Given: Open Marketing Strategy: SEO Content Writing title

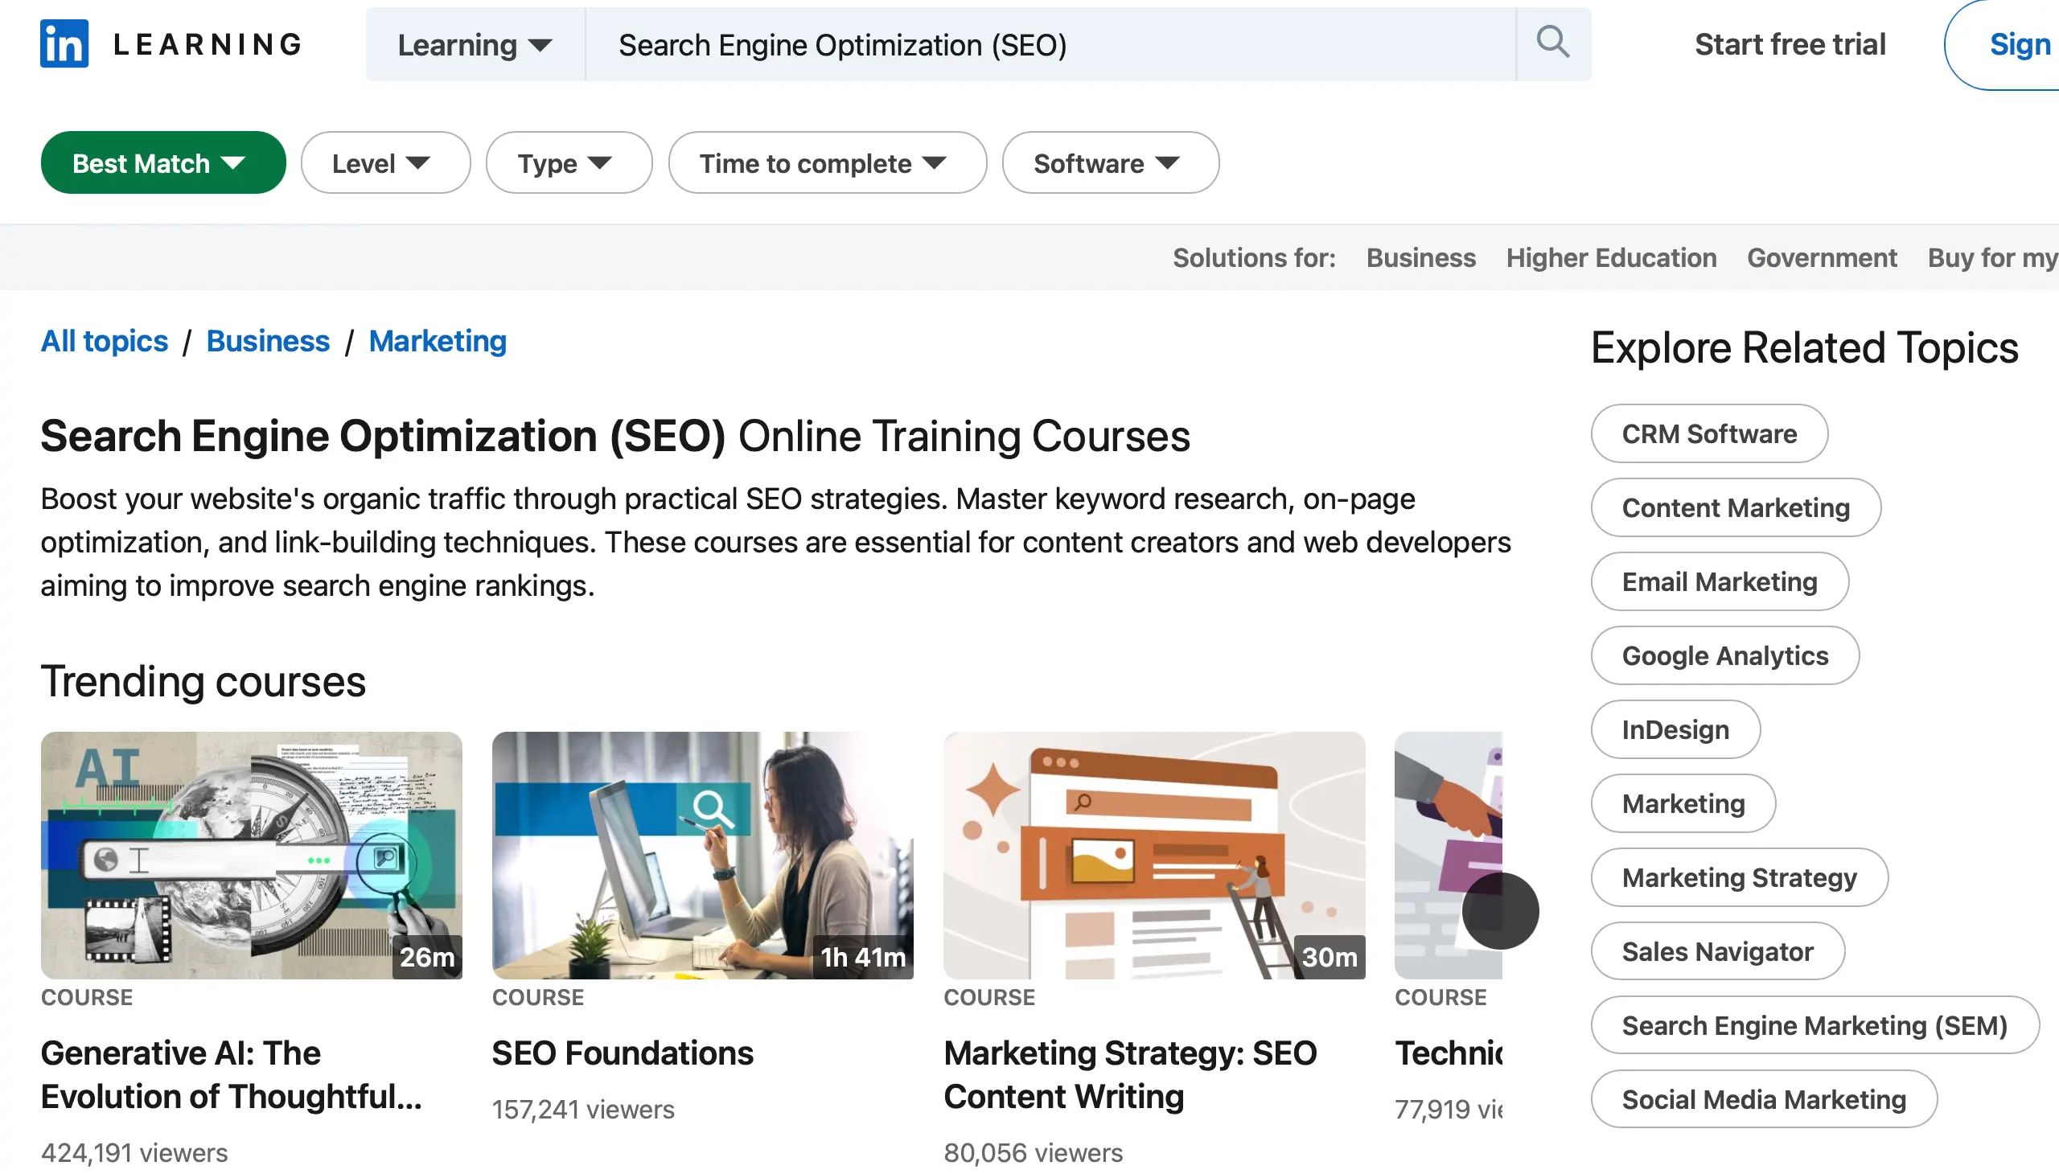Looking at the screenshot, I should [x=1129, y=1074].
